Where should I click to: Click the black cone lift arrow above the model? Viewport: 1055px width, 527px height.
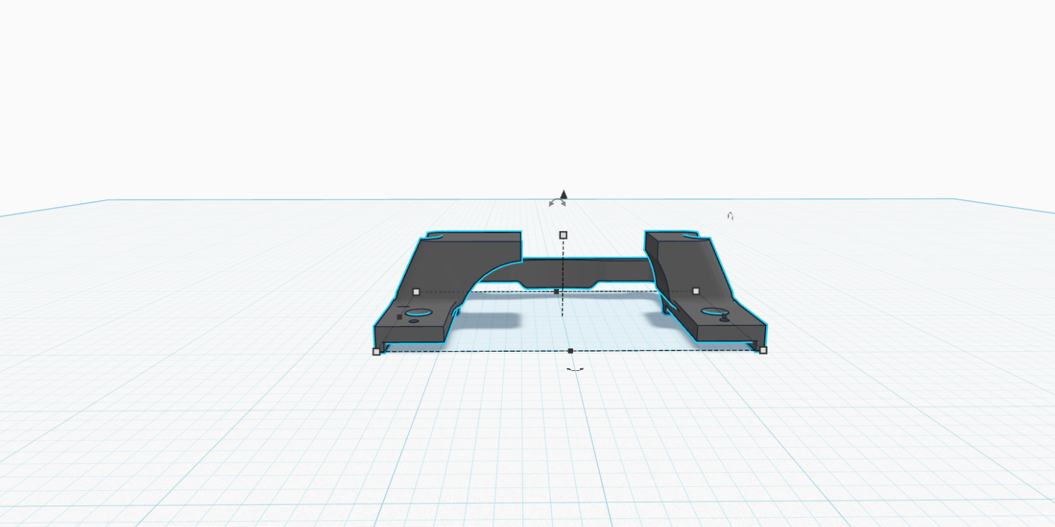coord(564,194)
